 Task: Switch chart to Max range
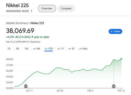83,49
